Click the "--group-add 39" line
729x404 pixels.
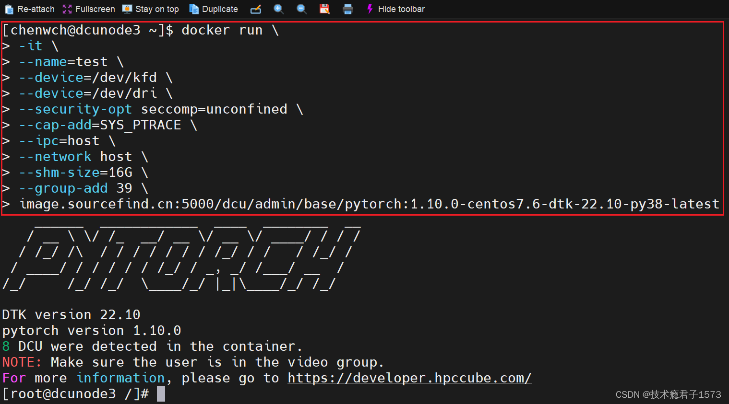click(75, 188)
